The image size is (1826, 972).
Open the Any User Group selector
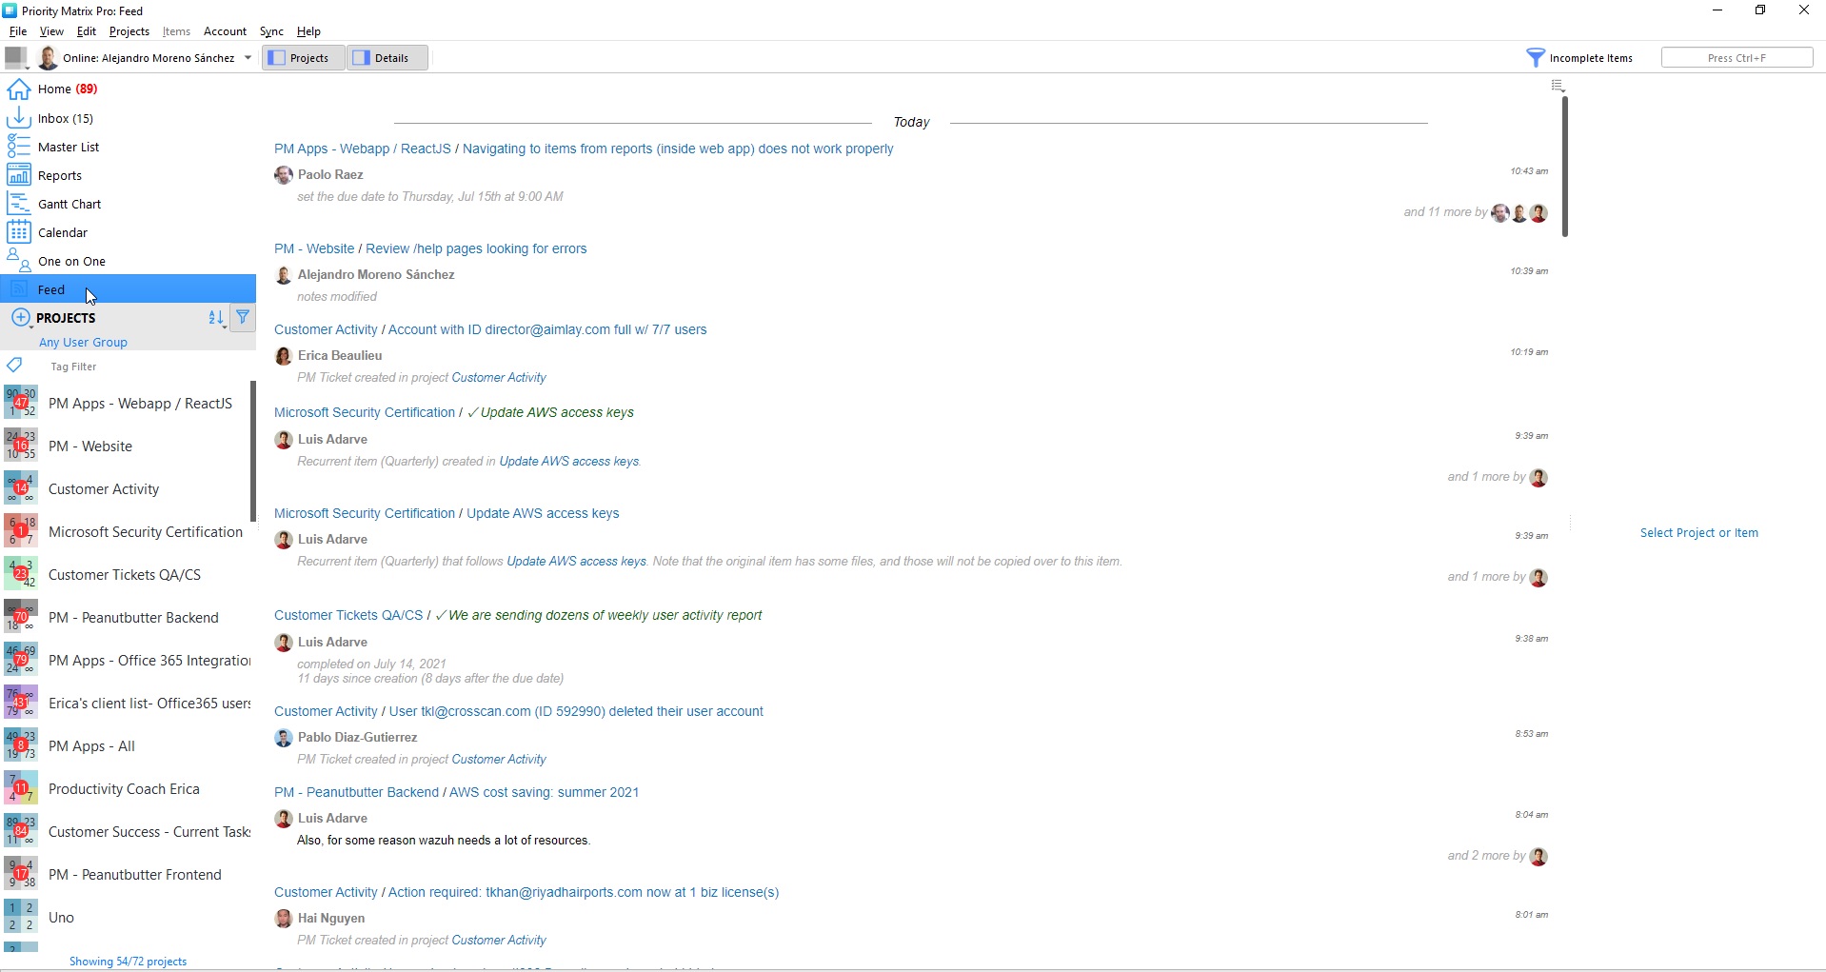[x=83, y=343]
